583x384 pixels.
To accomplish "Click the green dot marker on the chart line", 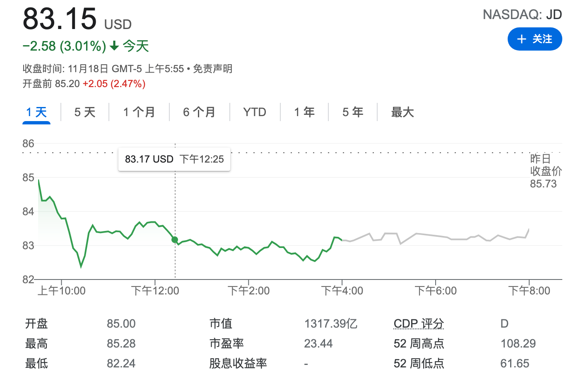I will [174, 239].
